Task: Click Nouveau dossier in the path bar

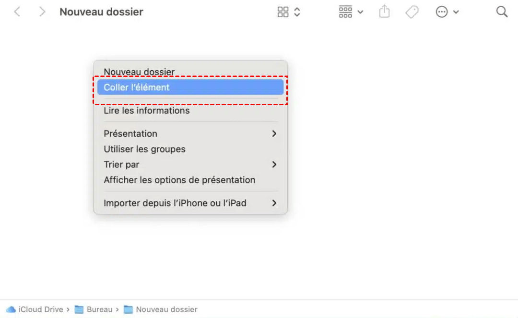Action: 166,309
